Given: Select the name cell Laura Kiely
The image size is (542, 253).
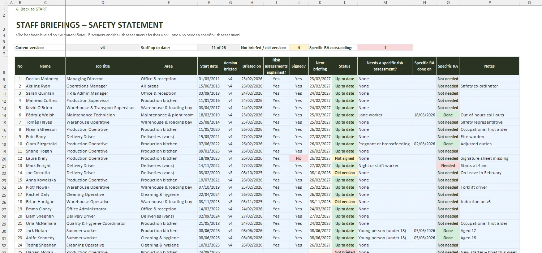Looking at the screenshot, I should [45, 158].
